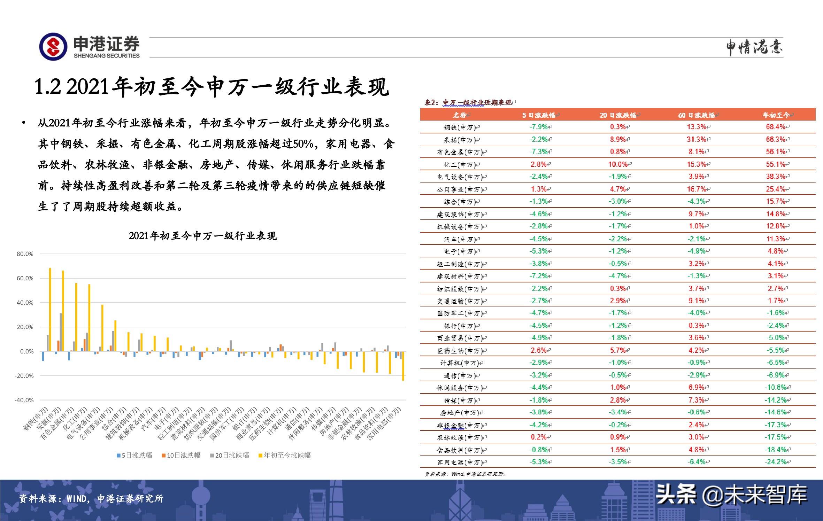The width and height of the screenshot is (823, 521).
Task: Click the tall yellow 钢铁 bar in chart
Action: pyautogui.click(x=50, y=309)
